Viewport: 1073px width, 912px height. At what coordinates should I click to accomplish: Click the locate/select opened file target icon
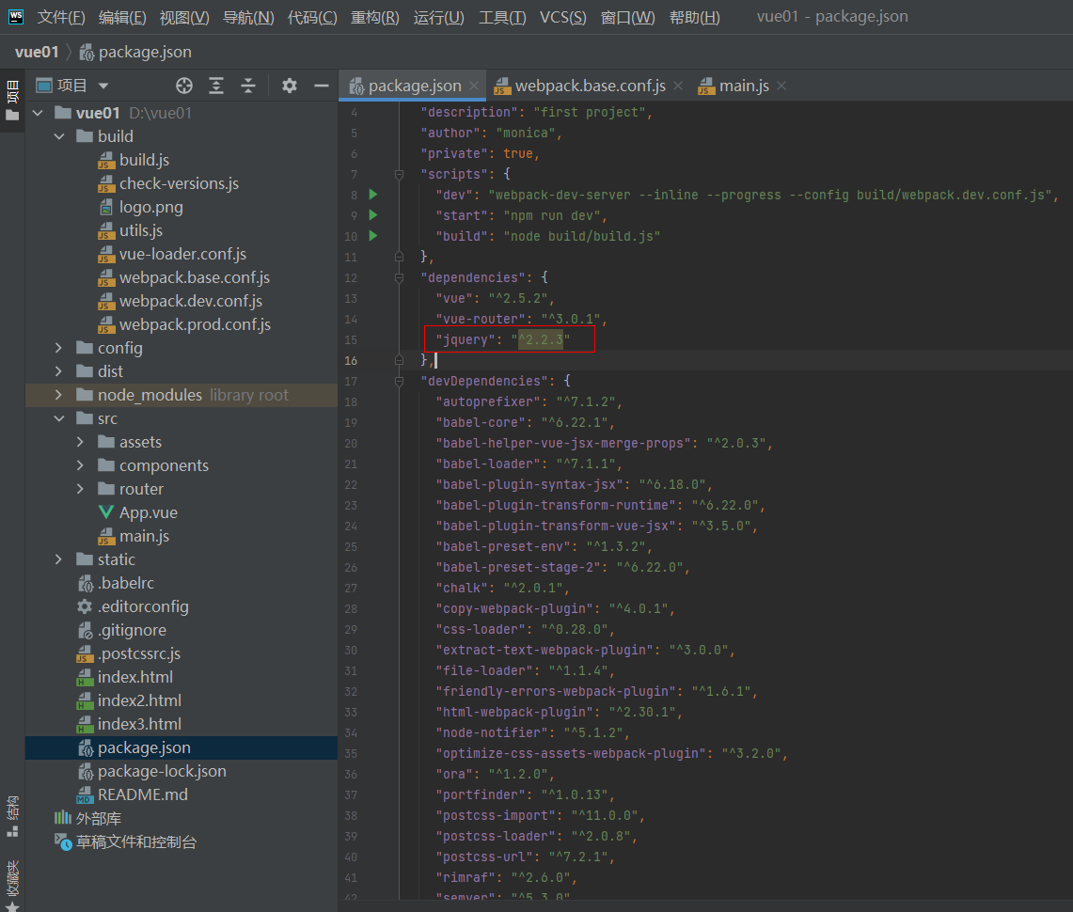click(x=184, y=86)
